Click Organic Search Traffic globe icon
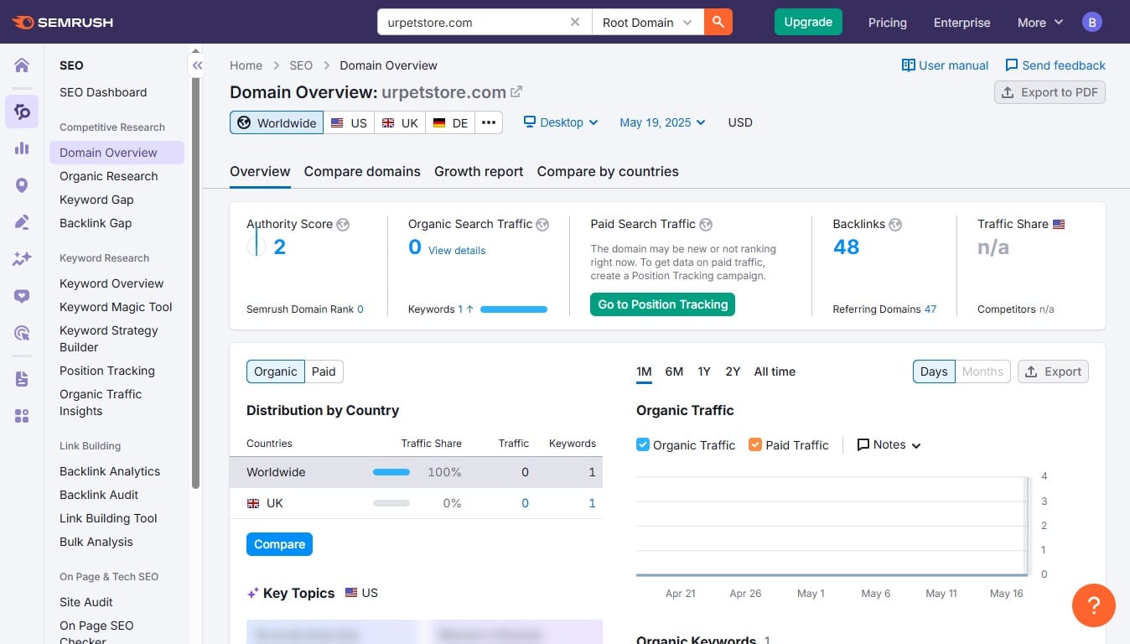This screenshot has height=644, width=1130. pyautogui.click(x=542, y=225)
